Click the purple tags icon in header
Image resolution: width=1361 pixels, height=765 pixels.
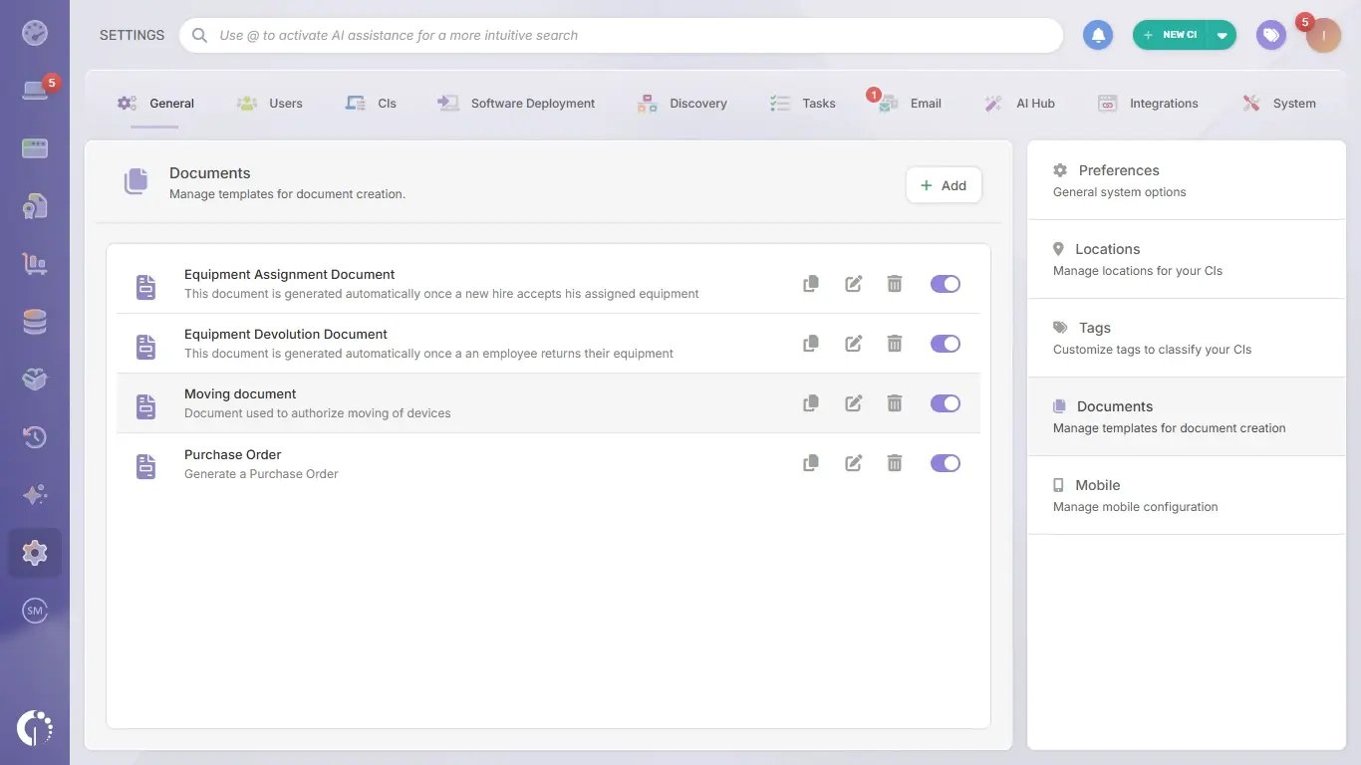click(1270, 35)
